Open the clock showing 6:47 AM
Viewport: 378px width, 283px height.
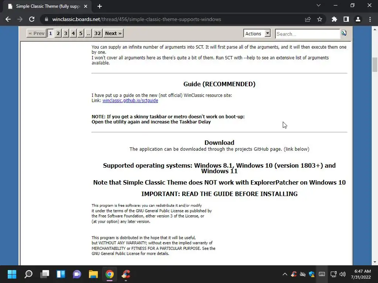point(361,274)
